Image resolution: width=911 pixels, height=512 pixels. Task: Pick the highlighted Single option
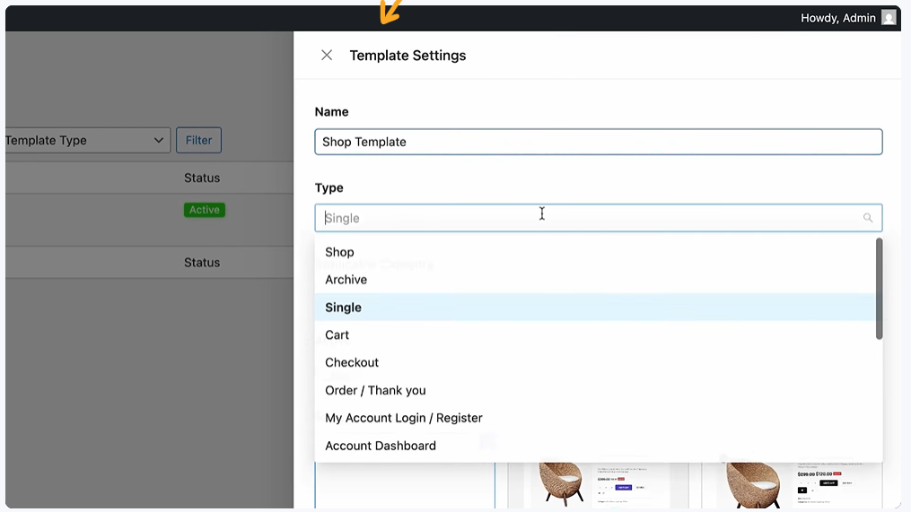(343, 308)
